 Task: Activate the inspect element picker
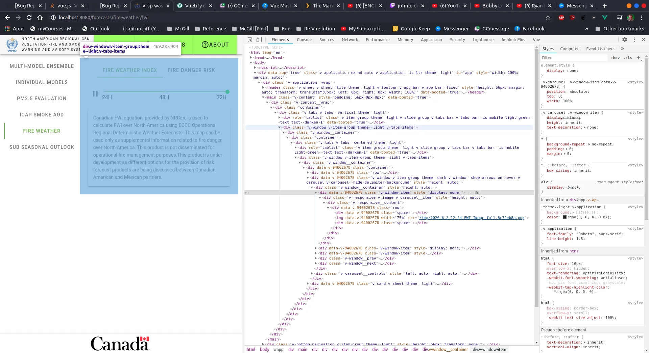tap(250, 39)
